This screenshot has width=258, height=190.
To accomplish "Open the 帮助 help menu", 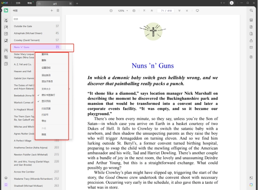I will coord(29,3).
